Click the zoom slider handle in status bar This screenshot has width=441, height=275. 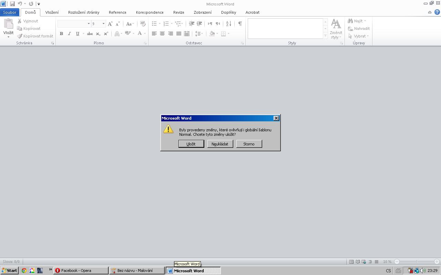click(x=417, y=262)
